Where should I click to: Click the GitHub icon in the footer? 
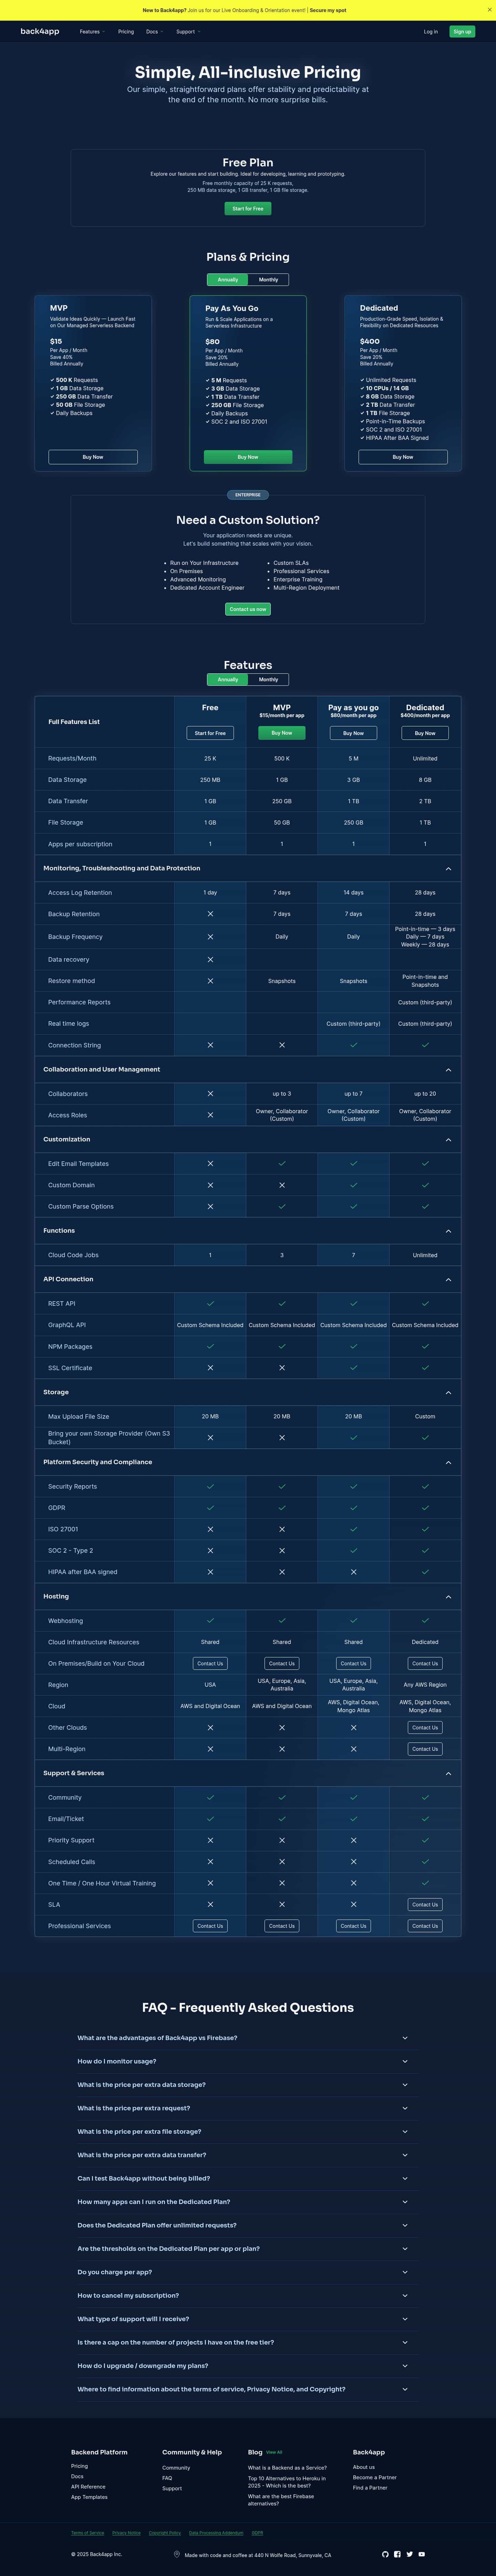[386, 2554]
